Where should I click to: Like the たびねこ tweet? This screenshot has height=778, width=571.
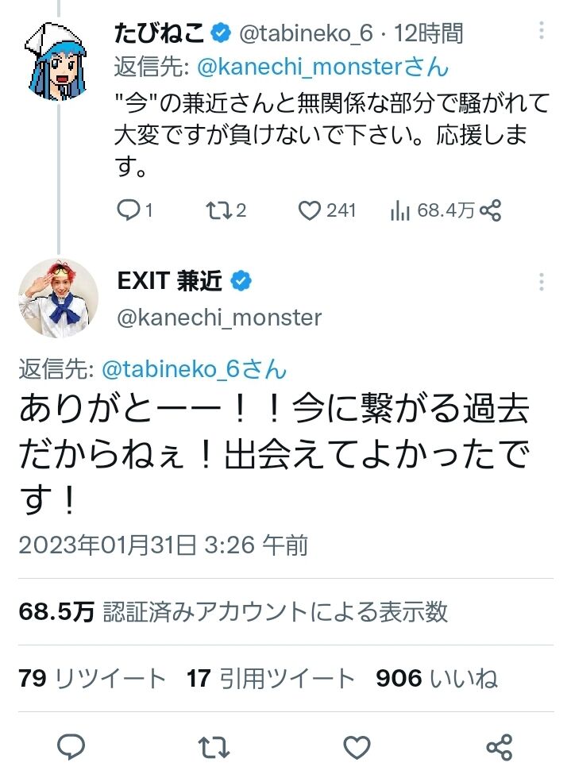coord(308,210)
